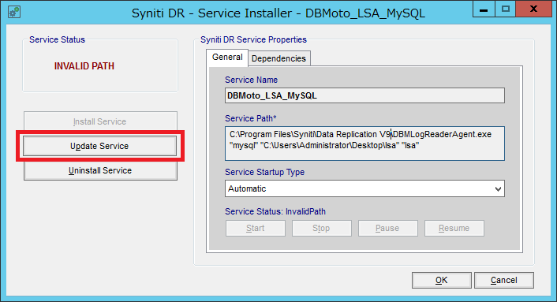Viewport: 557px width, 302px height.
Task: Click the Syniti DR Service Properties heading
Action: 253,39
